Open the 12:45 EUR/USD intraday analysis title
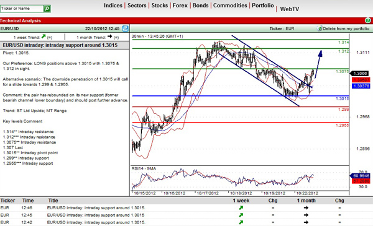373x226 pixels. pyautogui.click(x=96, y=215)
